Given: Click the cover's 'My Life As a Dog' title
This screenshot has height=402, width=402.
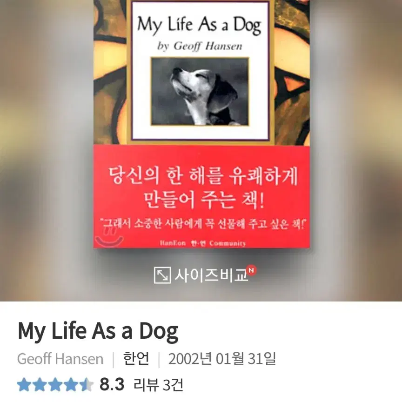Looking at the screenshot, I should 200,25.
